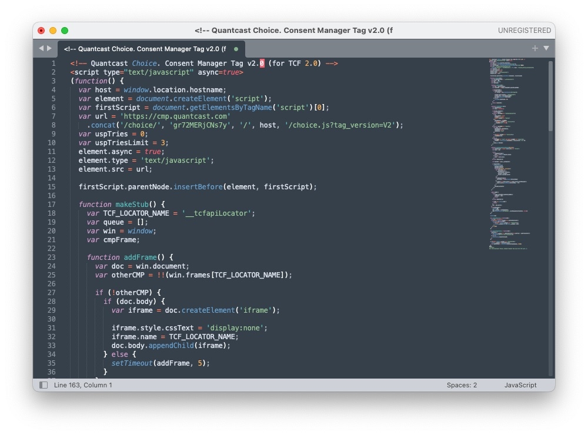Toggle the sidebar icon in status bar
The width and height of the screenshot is (588, 435).
44,385
